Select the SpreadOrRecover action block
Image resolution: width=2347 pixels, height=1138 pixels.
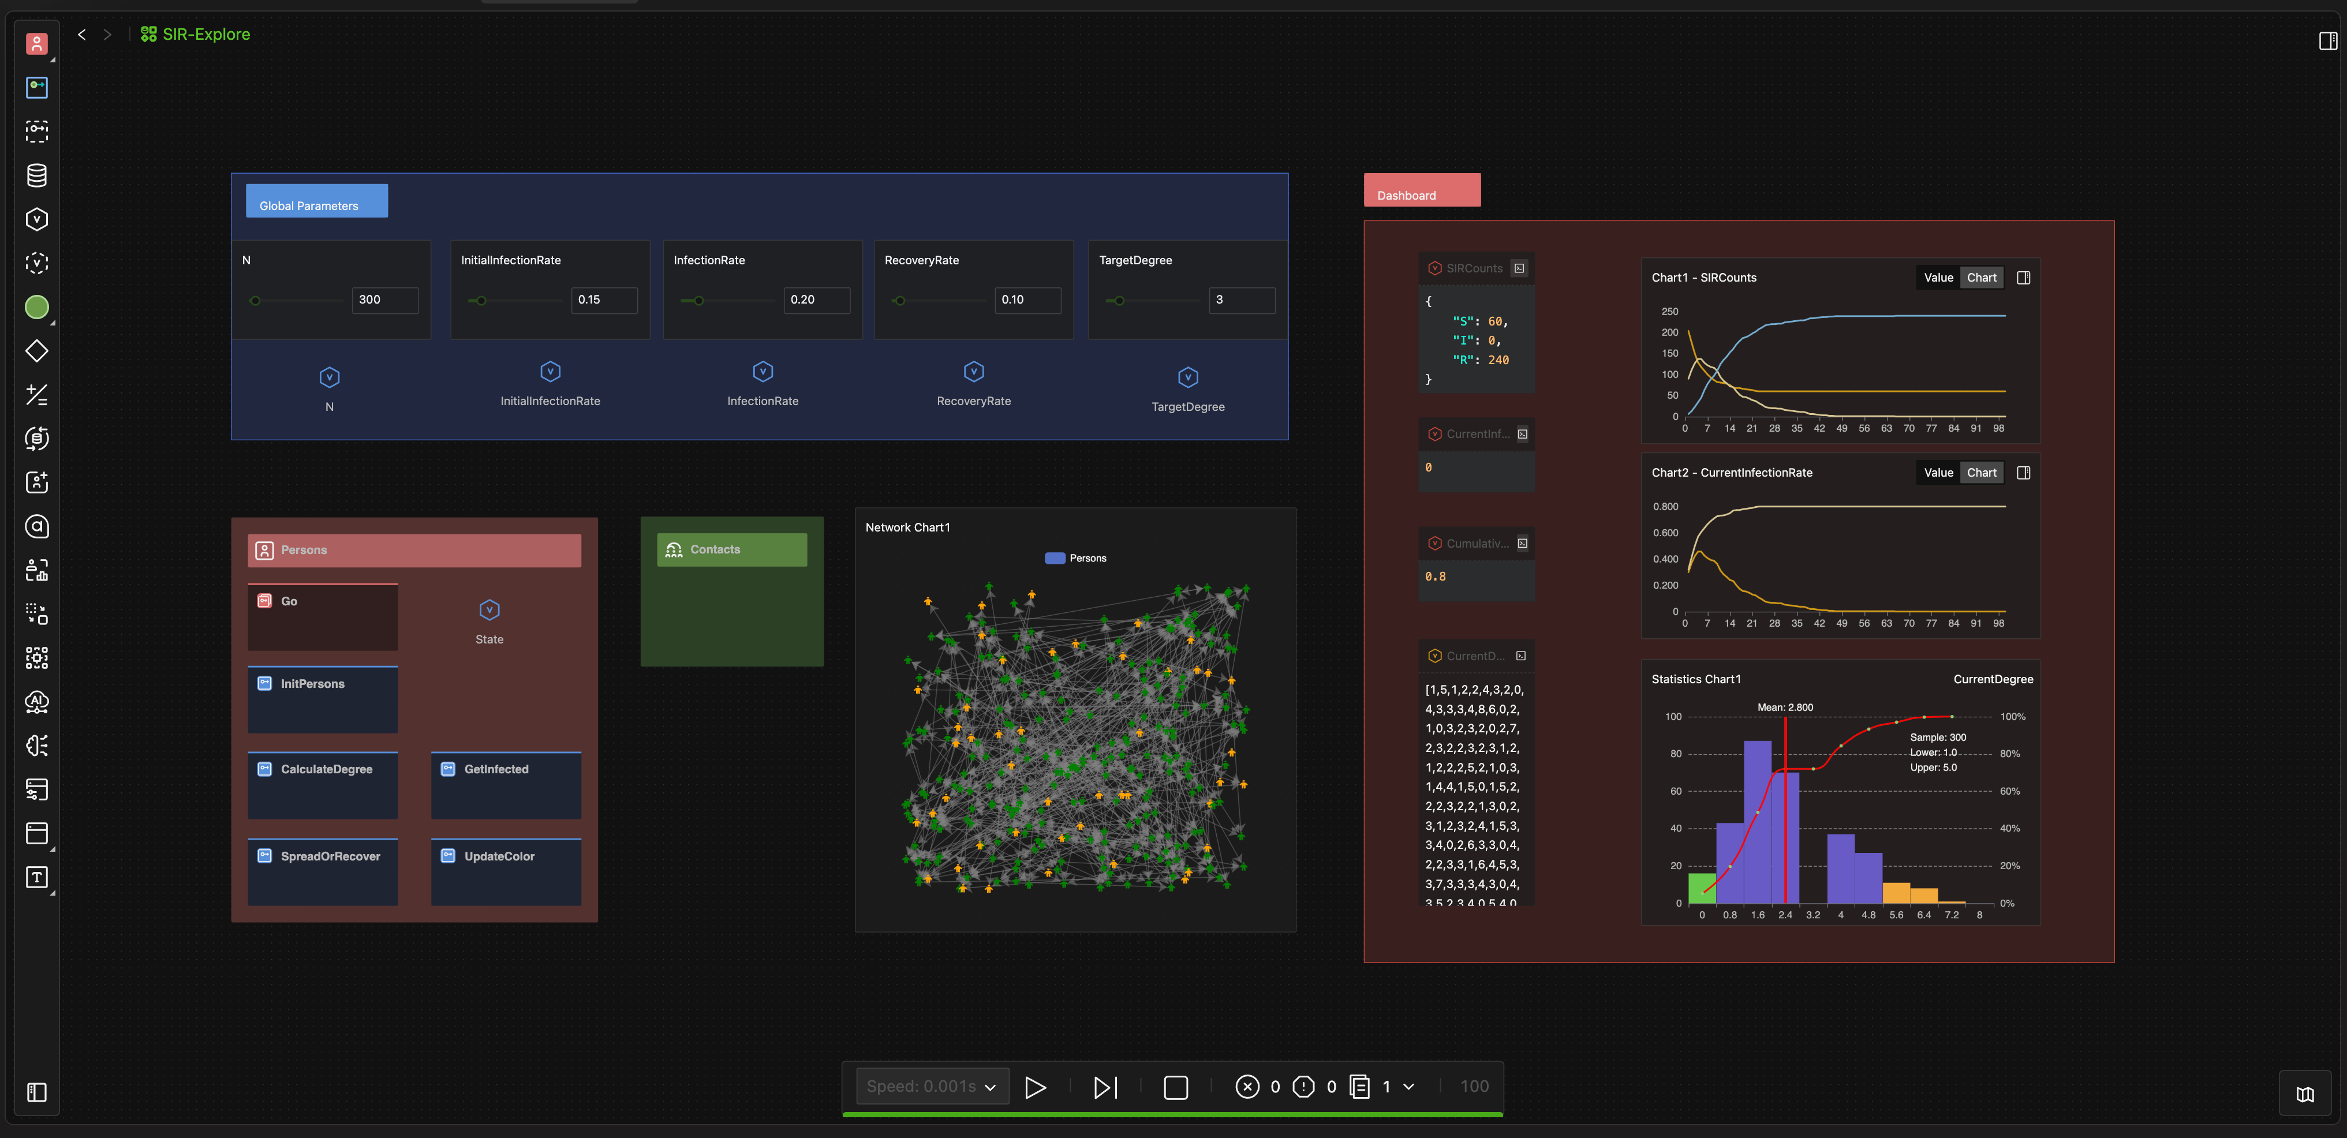[x=323, y=872]
